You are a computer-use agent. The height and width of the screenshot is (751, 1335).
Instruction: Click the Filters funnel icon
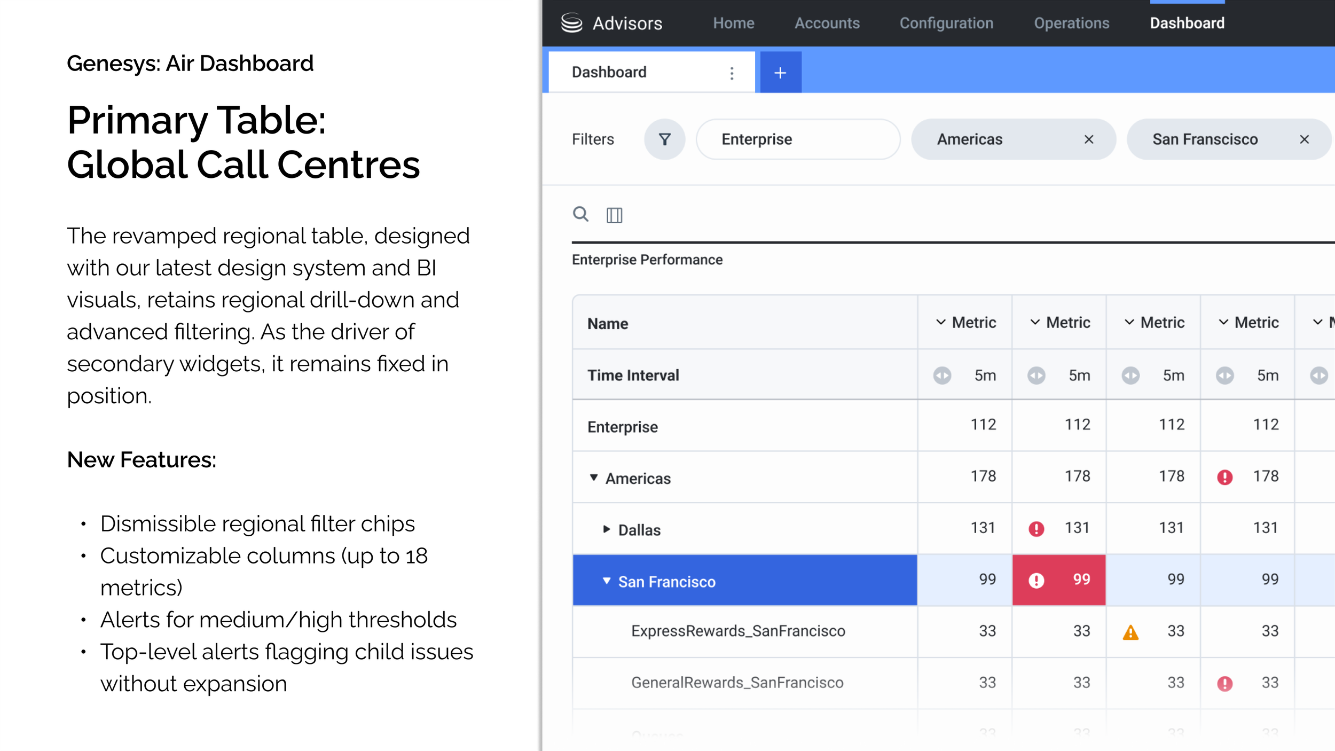click(664, 139)
